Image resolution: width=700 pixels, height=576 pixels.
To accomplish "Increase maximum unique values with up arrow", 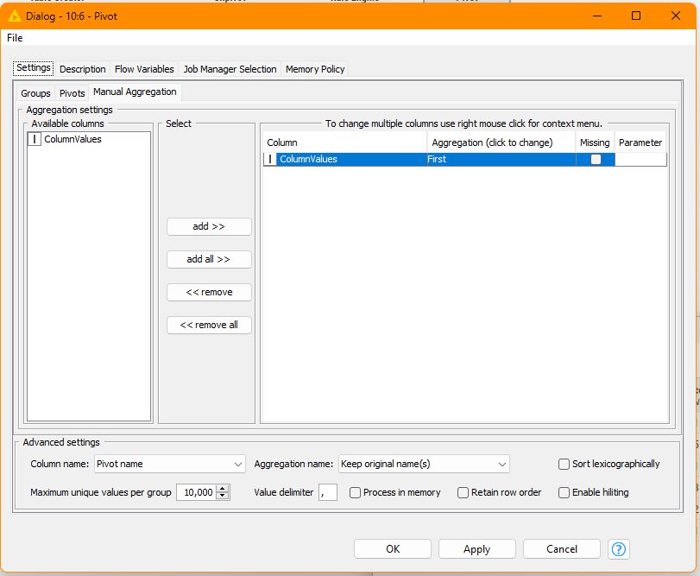I will (x=224, y=489).
